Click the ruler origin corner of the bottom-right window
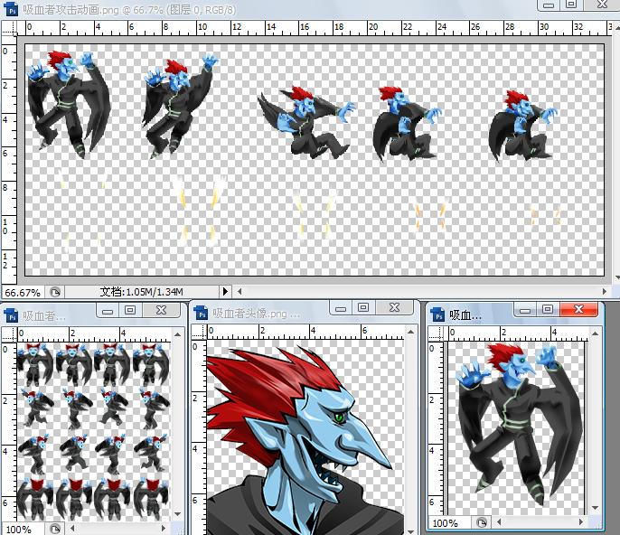This screenshot has width=620, height=535. point(437,333)
